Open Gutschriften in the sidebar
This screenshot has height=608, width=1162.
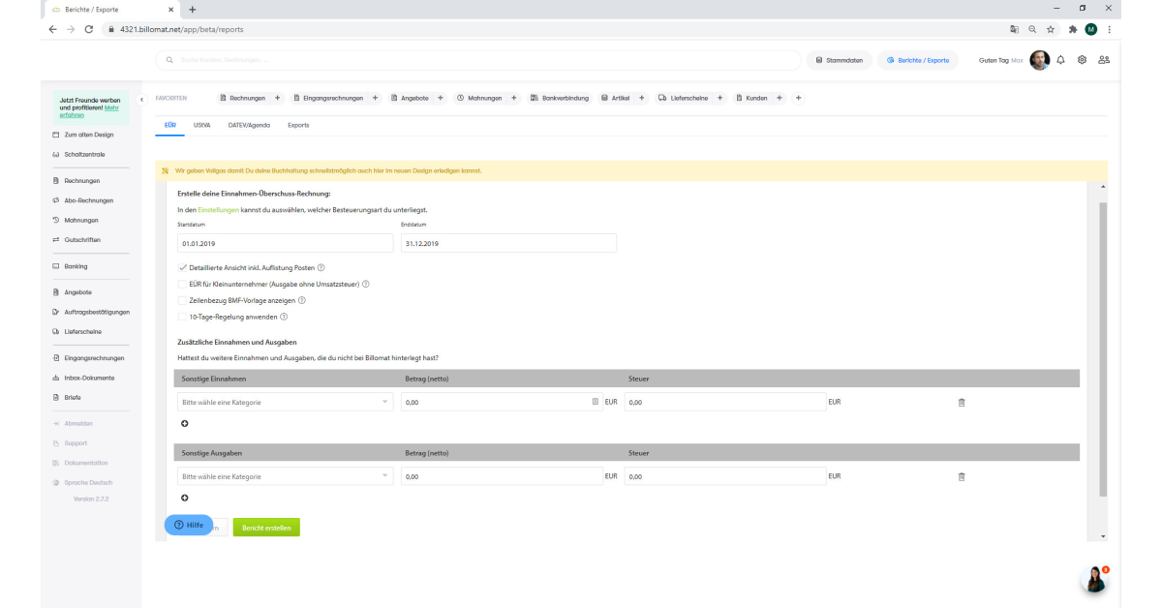(x=82, y=239)
